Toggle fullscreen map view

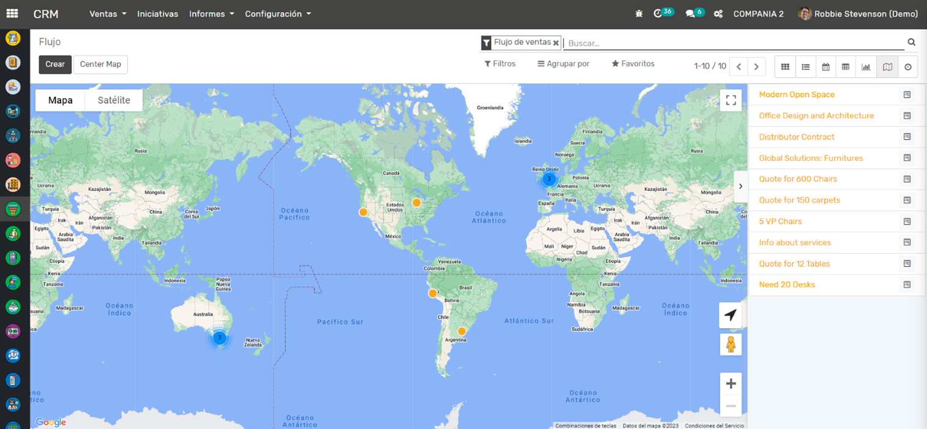coord(730,100)
